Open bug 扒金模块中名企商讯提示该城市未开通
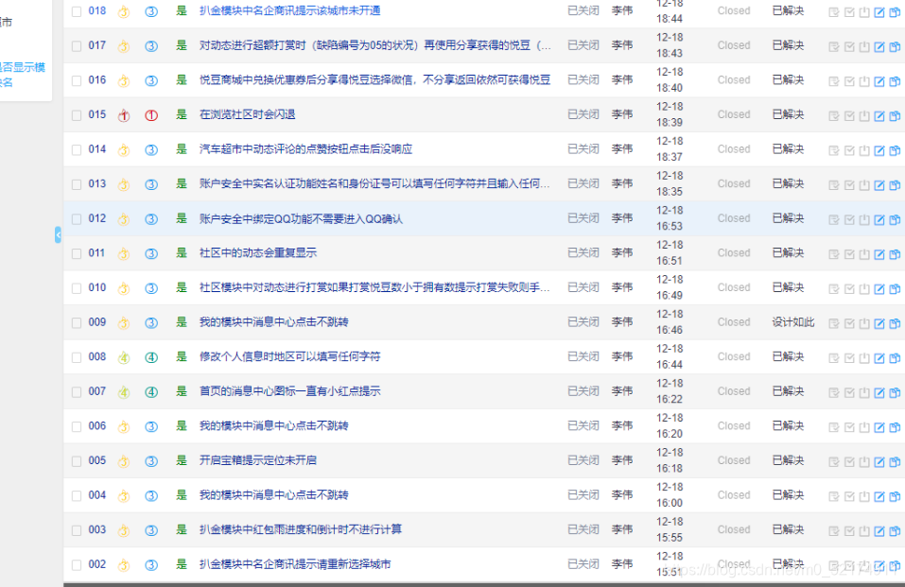905x587 pixels. pyautogui.click(x=289, y=10)
